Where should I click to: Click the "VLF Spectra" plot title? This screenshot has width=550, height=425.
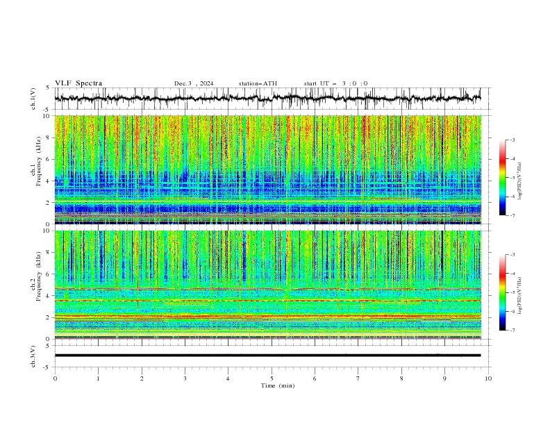pos(78,83)
